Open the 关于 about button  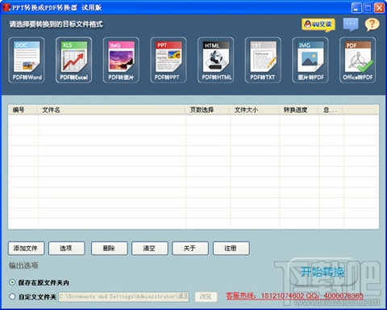pyautogui.click(x=190, y=249)
